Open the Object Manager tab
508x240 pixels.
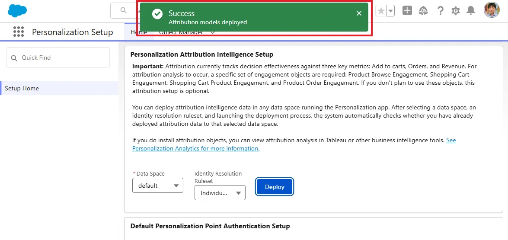click(x=181, y=32)
